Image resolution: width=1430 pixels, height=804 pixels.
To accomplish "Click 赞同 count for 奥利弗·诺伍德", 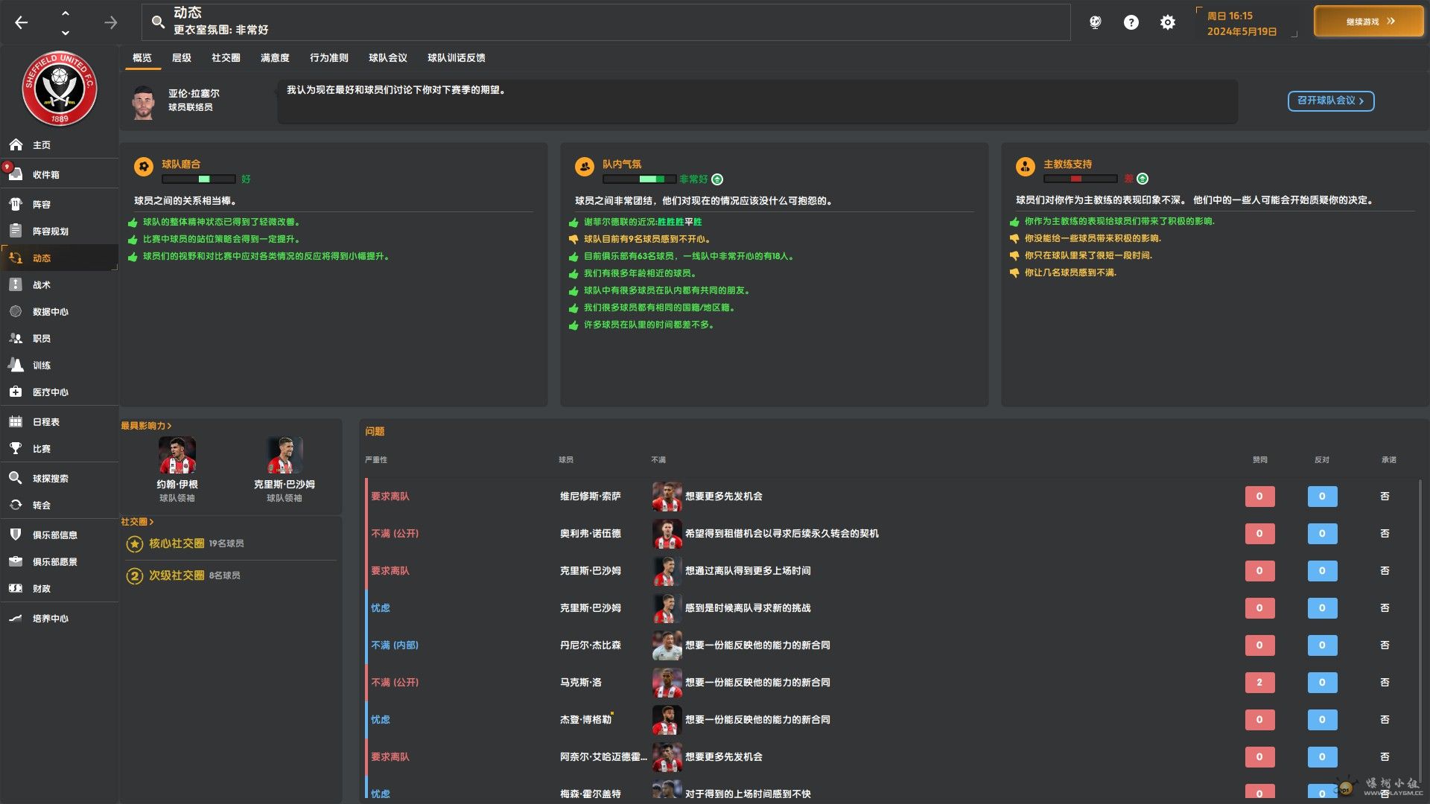I will pos(1259,534).
